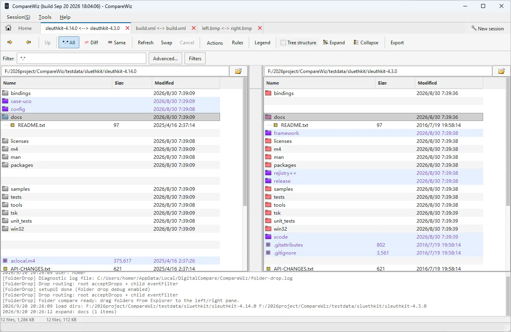Click the left-pointing yellow arrow toolbar icon
511x332 pixels.
(28, 42)
